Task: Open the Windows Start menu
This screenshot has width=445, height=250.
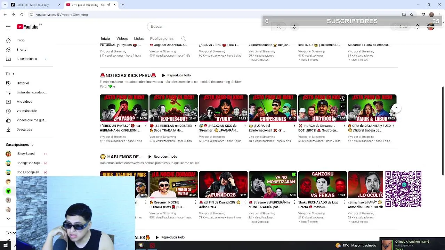Action: click(5, 245)
